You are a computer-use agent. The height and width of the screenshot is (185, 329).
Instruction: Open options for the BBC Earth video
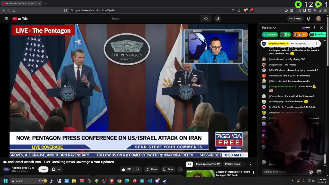pos(253,172)
